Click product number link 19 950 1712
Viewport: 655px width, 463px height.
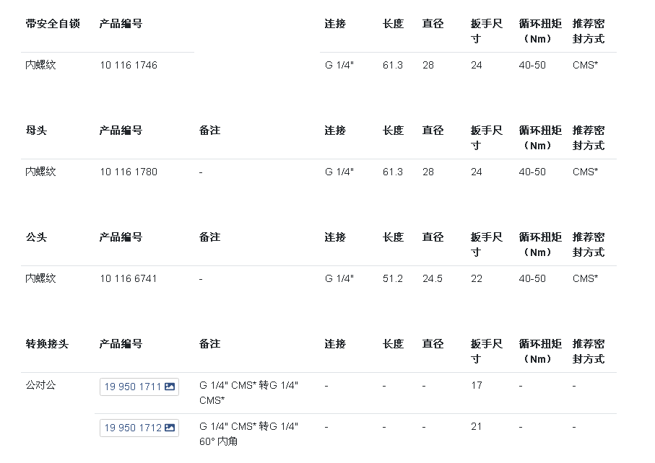(x=139, y=428)
